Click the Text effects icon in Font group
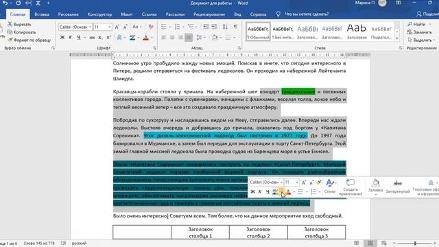 point(119,37)
